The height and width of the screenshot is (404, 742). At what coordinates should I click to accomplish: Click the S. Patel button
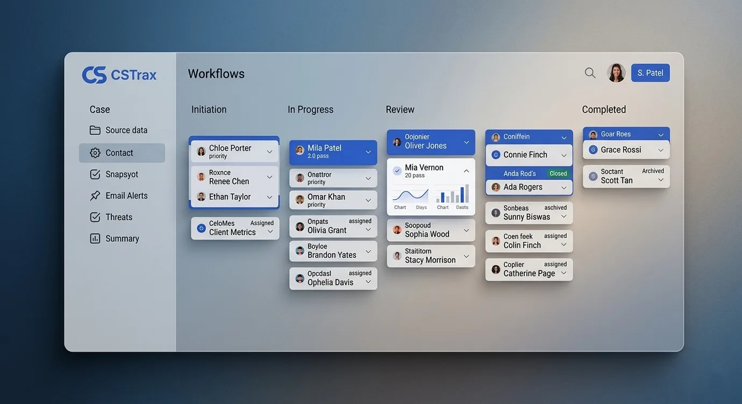coord(650,73)
